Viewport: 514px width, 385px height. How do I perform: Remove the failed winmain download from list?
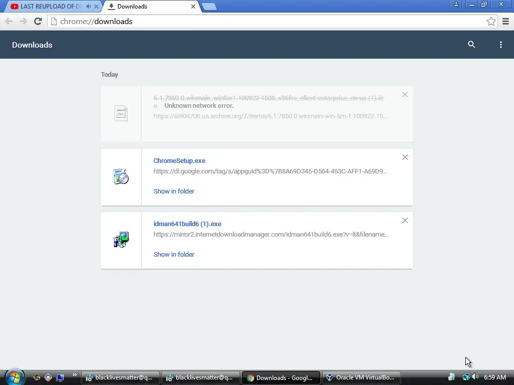tap(405, 95)
